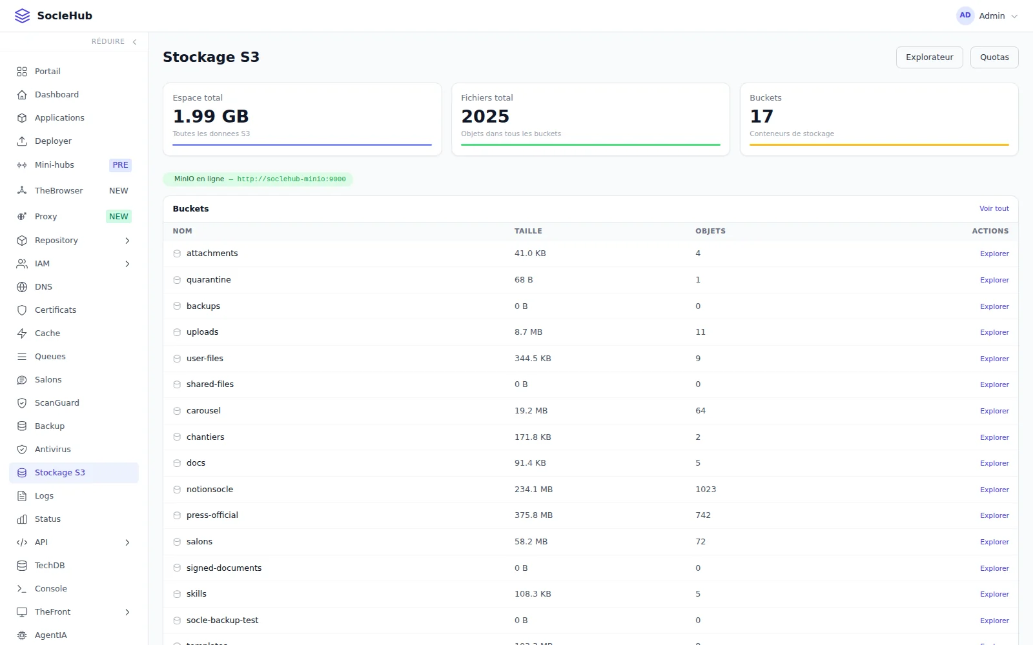
Task: Click the MinIO en ligne status badge
Action: pos(258,179)
